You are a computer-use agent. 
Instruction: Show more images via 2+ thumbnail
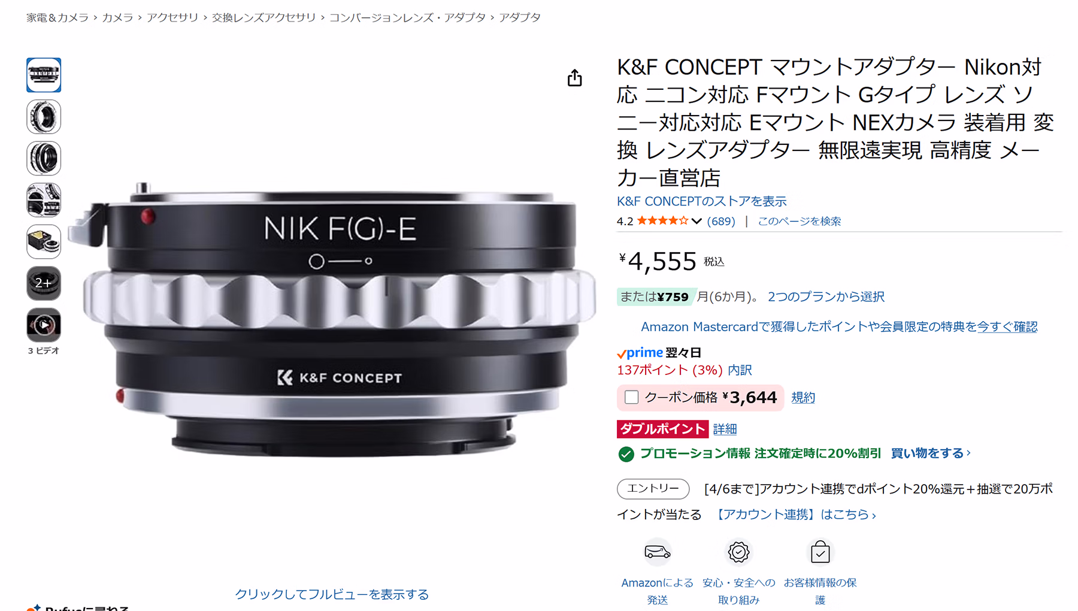point(44,283)
